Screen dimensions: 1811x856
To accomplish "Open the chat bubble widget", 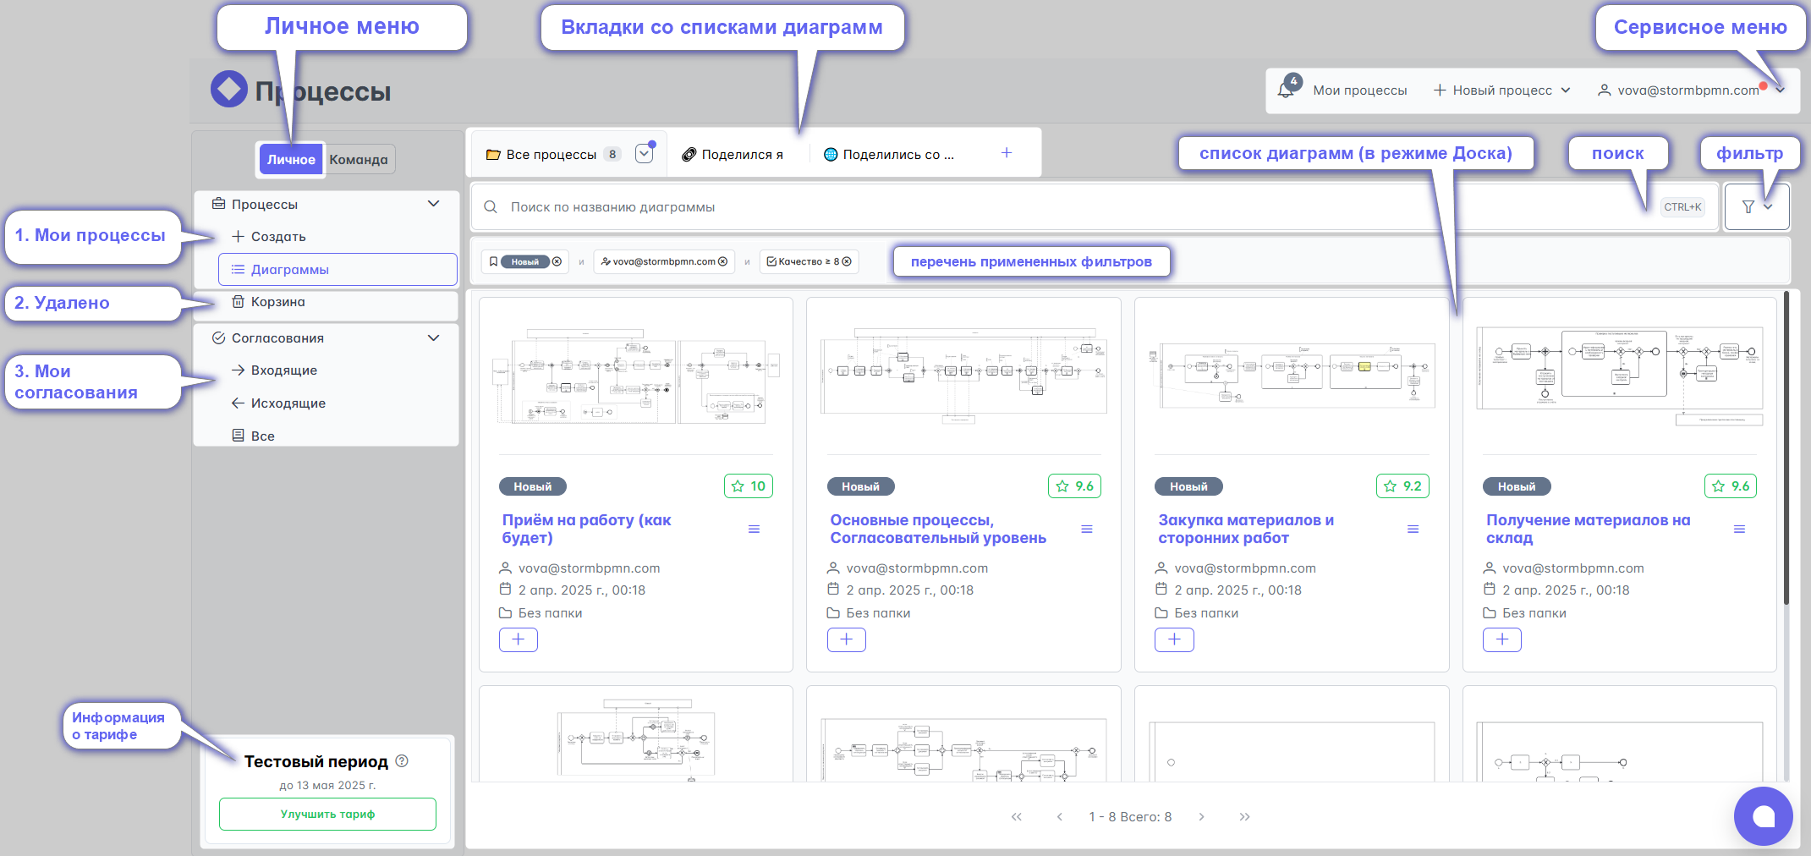I will pyautogui.click(x=1763, y=816).
